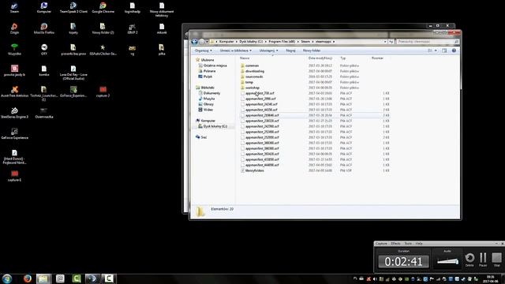Image resolution: width=505 pixels, height=284 pixels.
Task: Click Nagraj in the Explorer toolbar
Action: point(290,50)
